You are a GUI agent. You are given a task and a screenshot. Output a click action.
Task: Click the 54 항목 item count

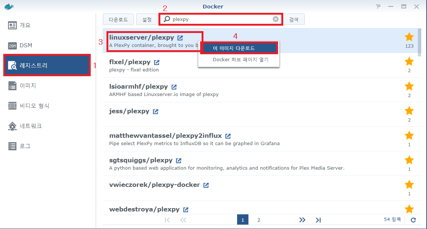tap(392, 219)
